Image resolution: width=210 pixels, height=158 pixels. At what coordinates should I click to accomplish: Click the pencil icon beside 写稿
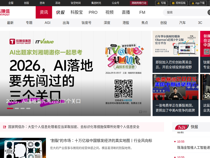point(159,3)
